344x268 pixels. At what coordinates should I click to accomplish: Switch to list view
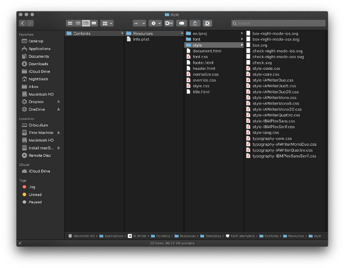[78, 23]
